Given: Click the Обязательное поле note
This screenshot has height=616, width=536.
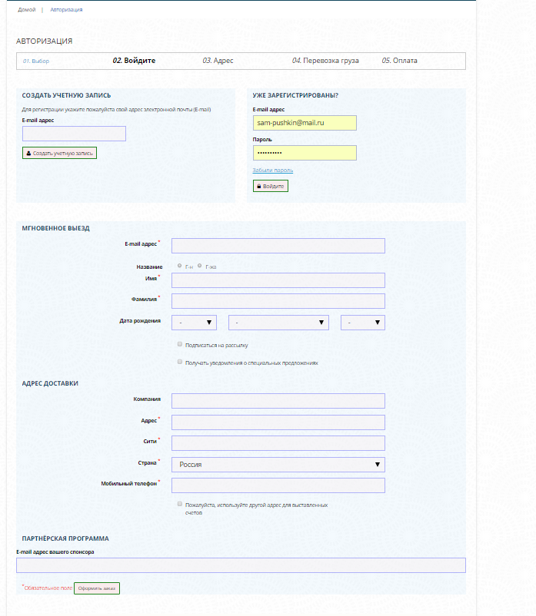Looking at the screenshot, I should pos(48,588).
